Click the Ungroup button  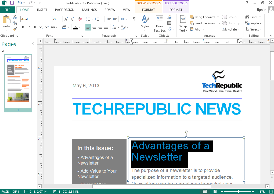[x=231, y=23]
